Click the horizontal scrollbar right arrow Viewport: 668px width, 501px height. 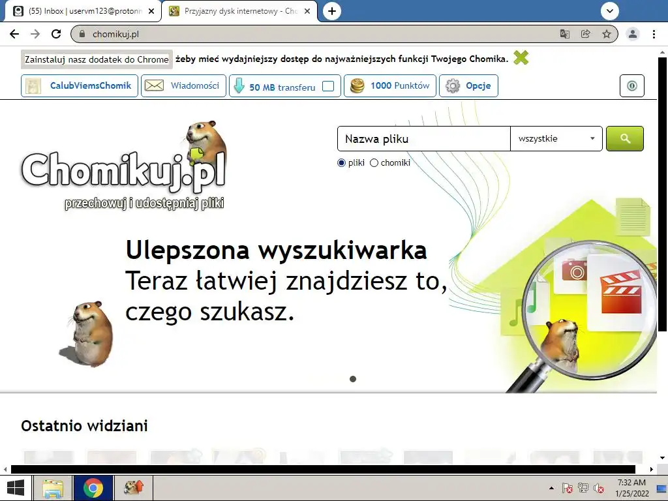click(x=652, y=470)
